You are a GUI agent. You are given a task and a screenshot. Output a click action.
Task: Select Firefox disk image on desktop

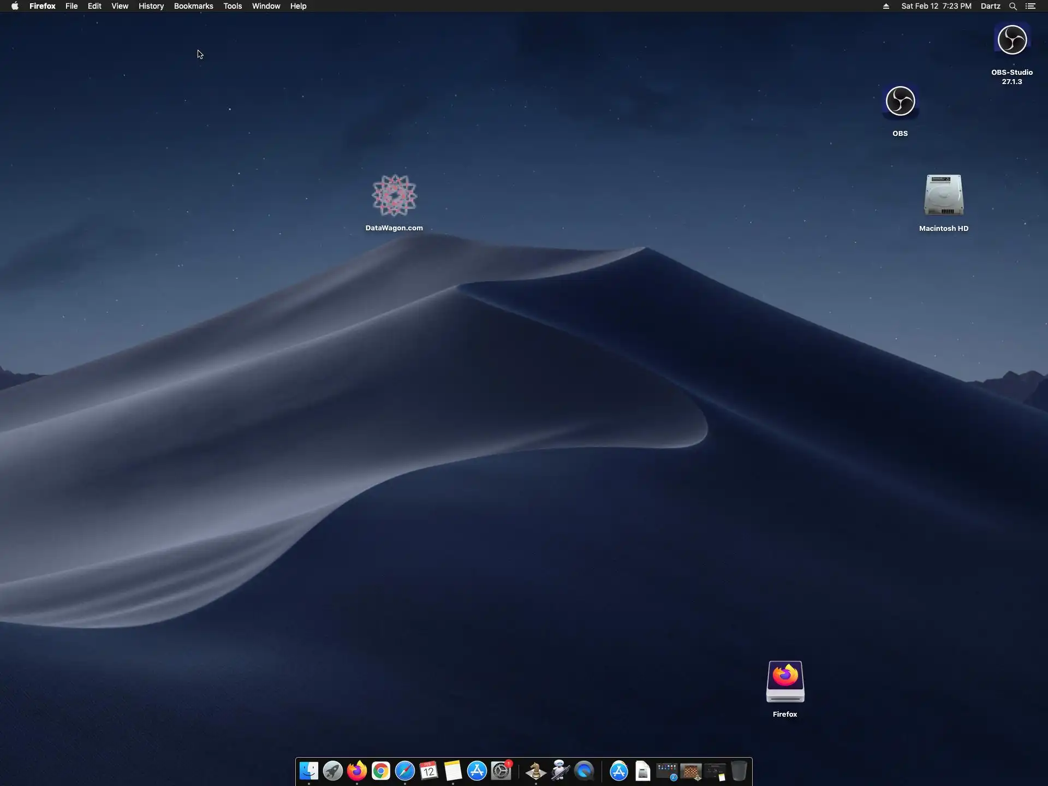tap(785, 681)
